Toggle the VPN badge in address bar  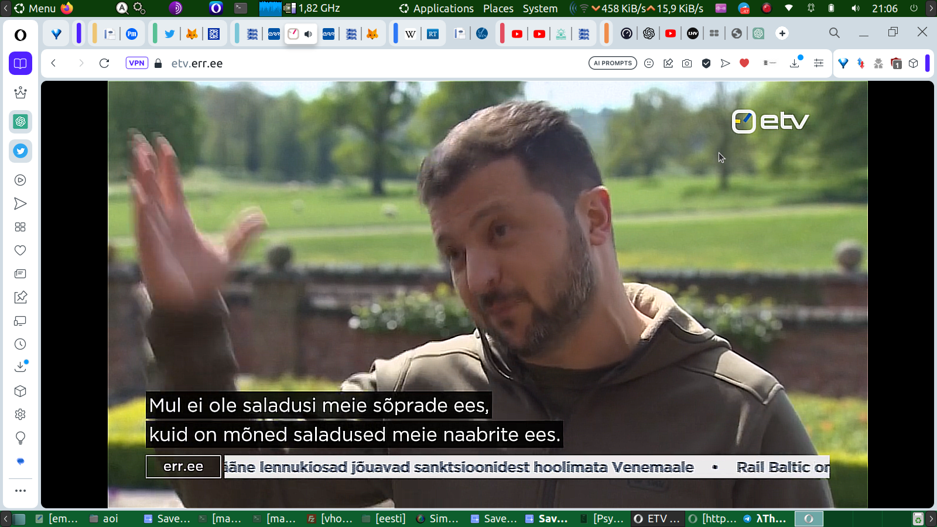click(x=137, y=63)
